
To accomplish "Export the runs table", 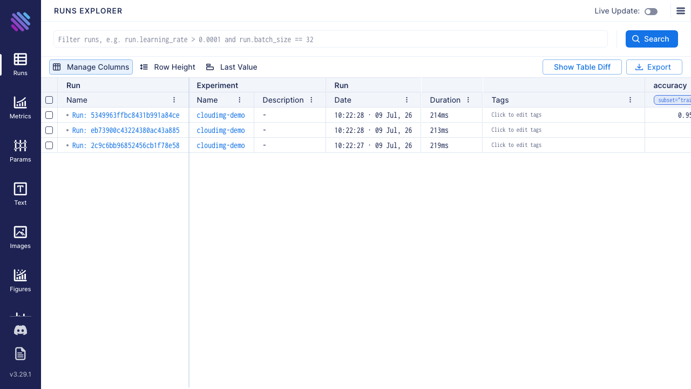I will [x=654, y=67].
